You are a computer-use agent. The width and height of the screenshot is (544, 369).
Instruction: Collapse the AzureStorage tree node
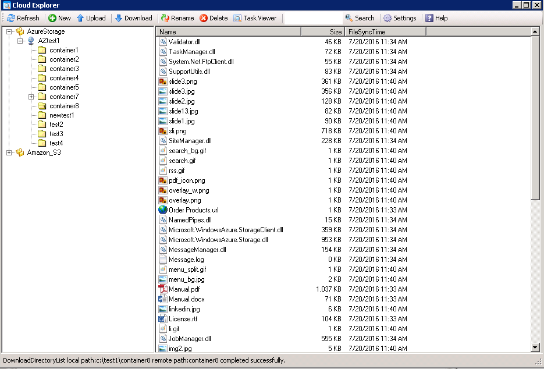tap(9, 31)
